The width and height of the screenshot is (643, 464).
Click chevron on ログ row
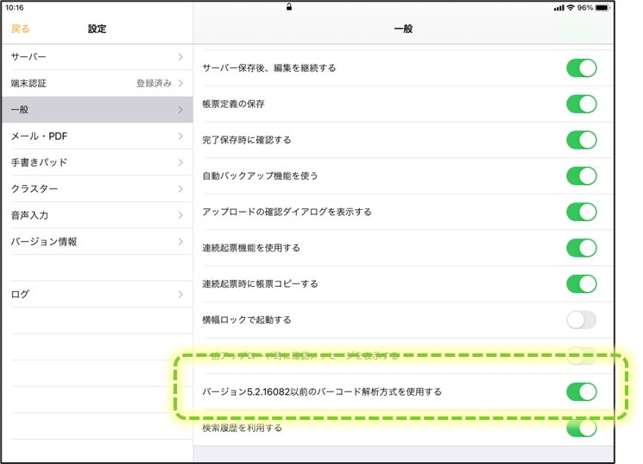(x=180, y=294)
